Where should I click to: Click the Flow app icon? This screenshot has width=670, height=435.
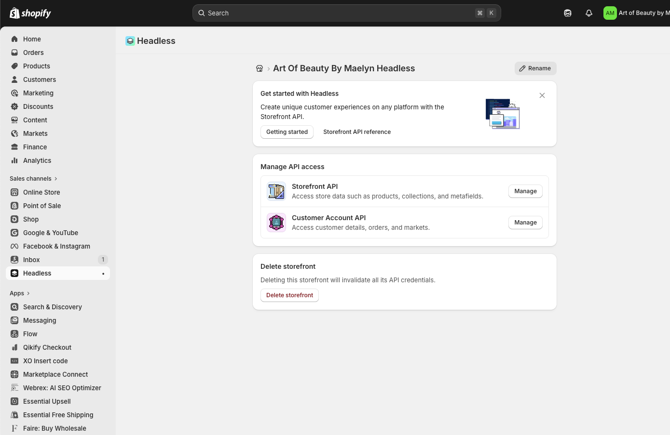click(14, 334)
